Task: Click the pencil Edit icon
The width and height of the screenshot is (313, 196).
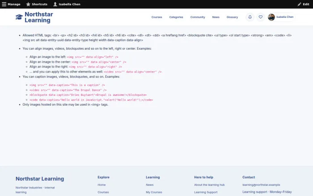Action: click(x=299, y=4)
